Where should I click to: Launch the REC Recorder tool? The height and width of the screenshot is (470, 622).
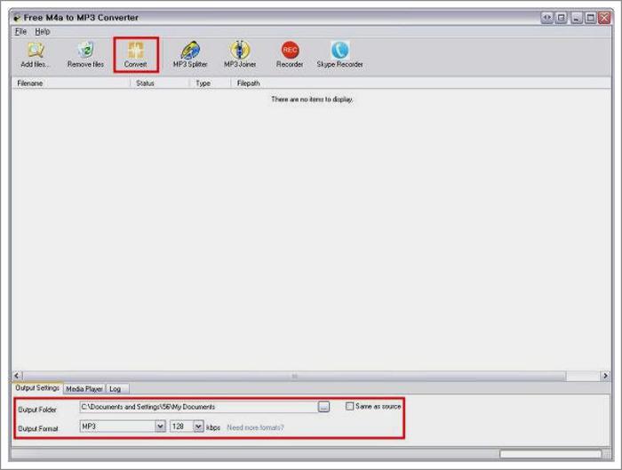(290, 54)
